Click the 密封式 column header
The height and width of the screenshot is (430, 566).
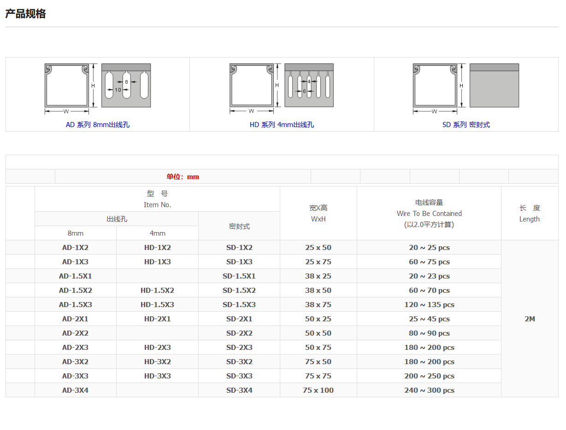coord(239,227)
